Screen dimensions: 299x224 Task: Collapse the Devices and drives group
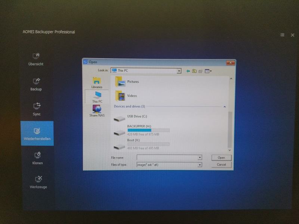click(225, 107)
